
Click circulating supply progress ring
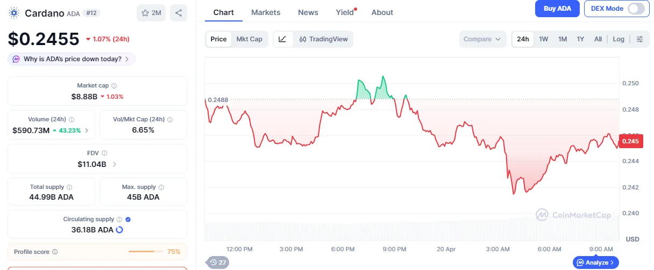pos(119,230)
